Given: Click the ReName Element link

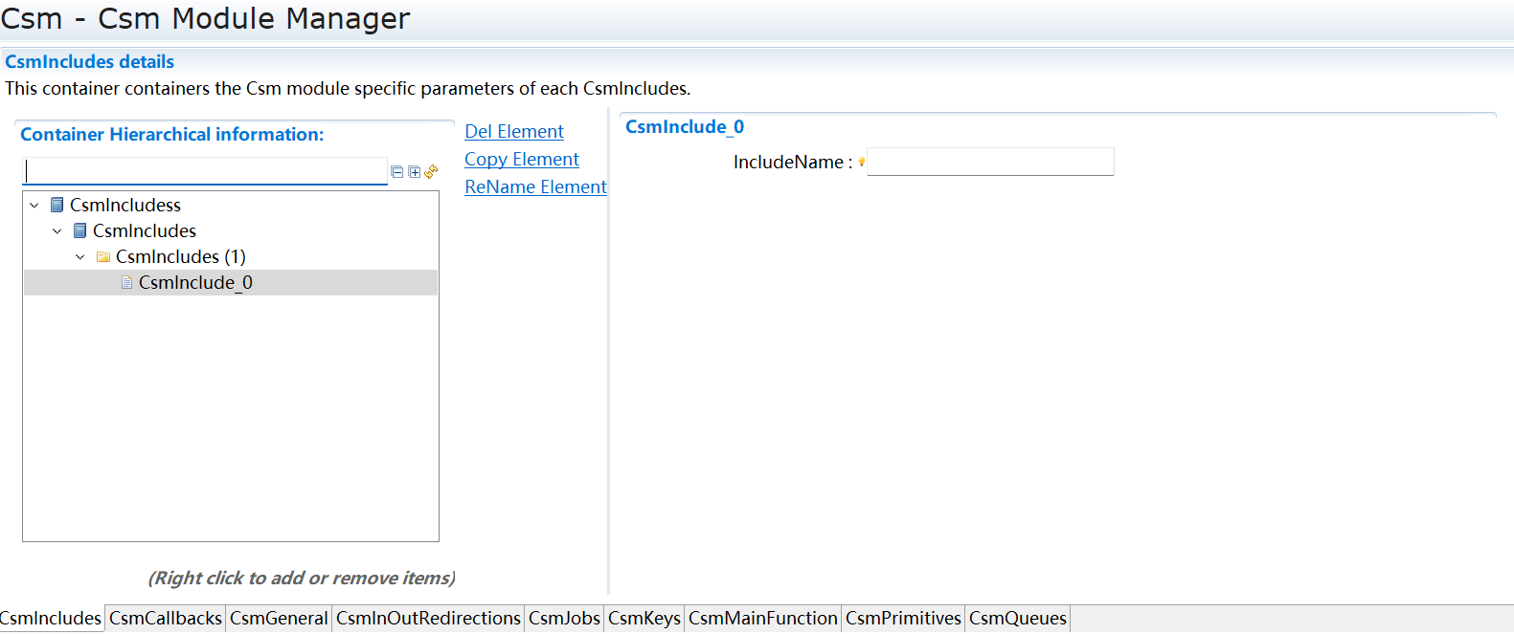Looking at the screenshot, I should [x=535, y=187].
